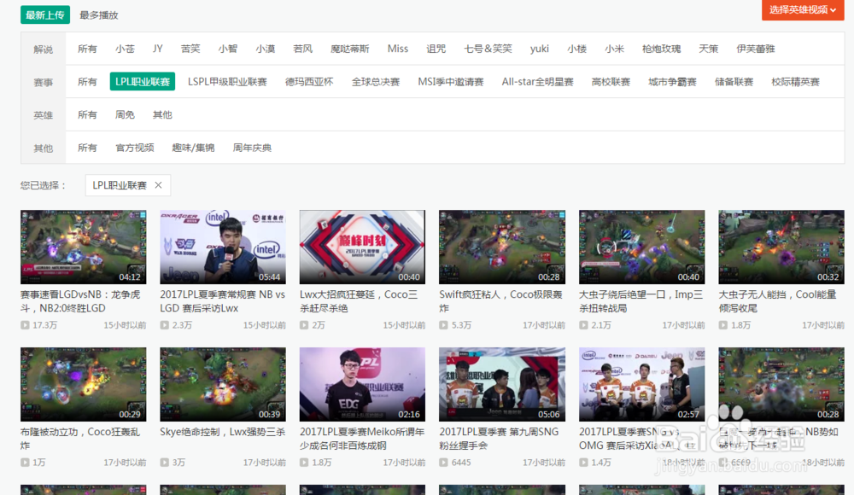The height and width of the screenshot is (495, 854).
Task: Open the 00:40 大虫子绕后 video thumbnail
Action: point(641,247)
